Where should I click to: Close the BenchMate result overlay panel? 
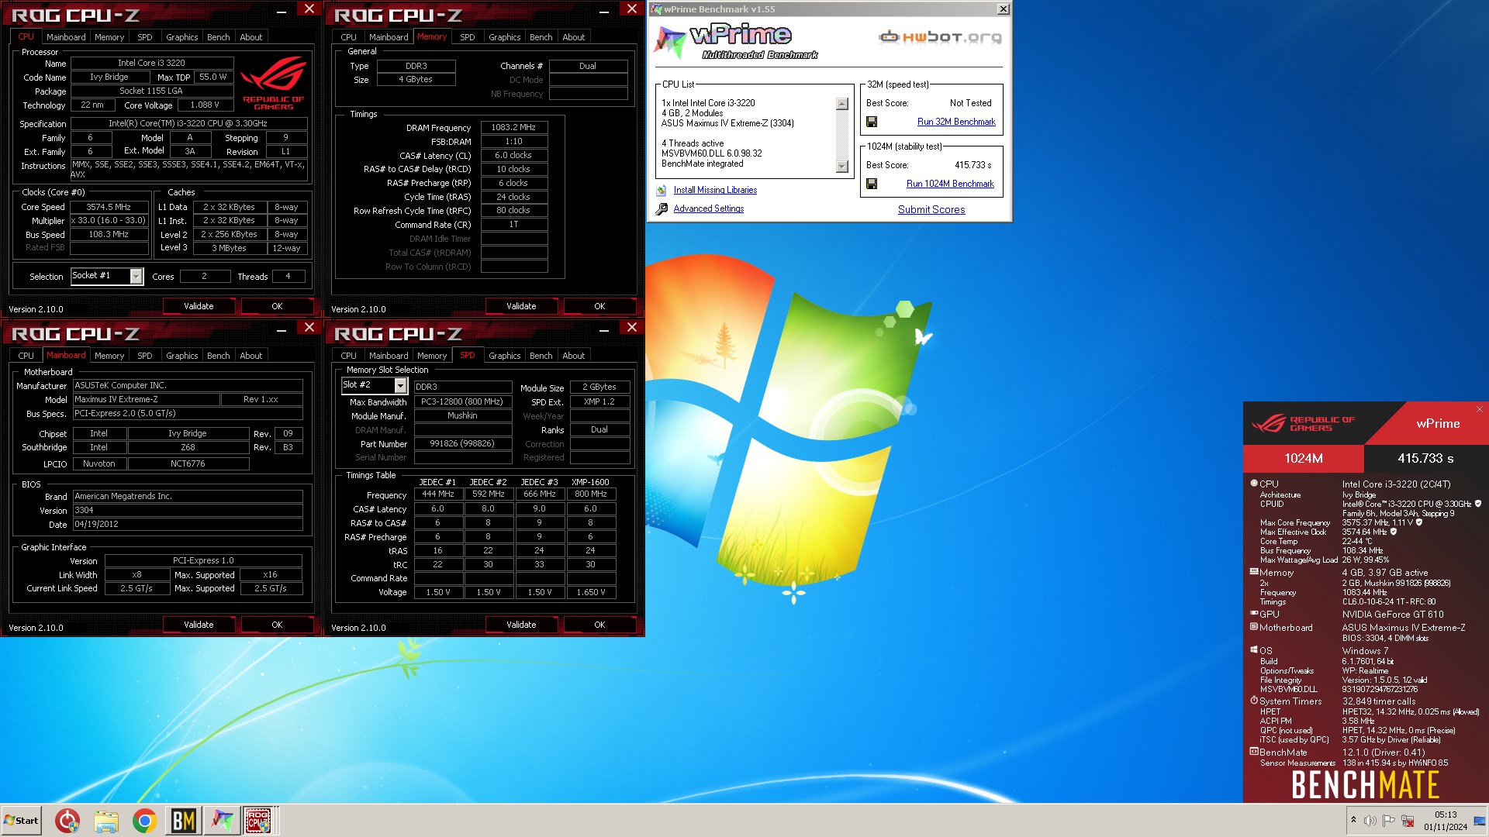point(1479,409)
